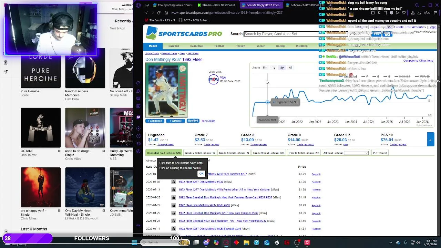
Task: Open the Soccer category menu
Action: coord(260,46)
